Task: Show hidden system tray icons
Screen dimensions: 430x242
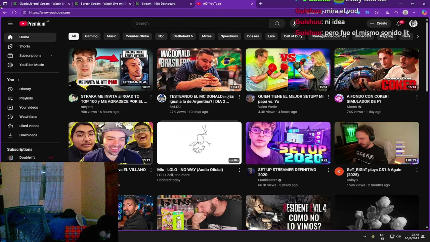Action: (364, 237)
